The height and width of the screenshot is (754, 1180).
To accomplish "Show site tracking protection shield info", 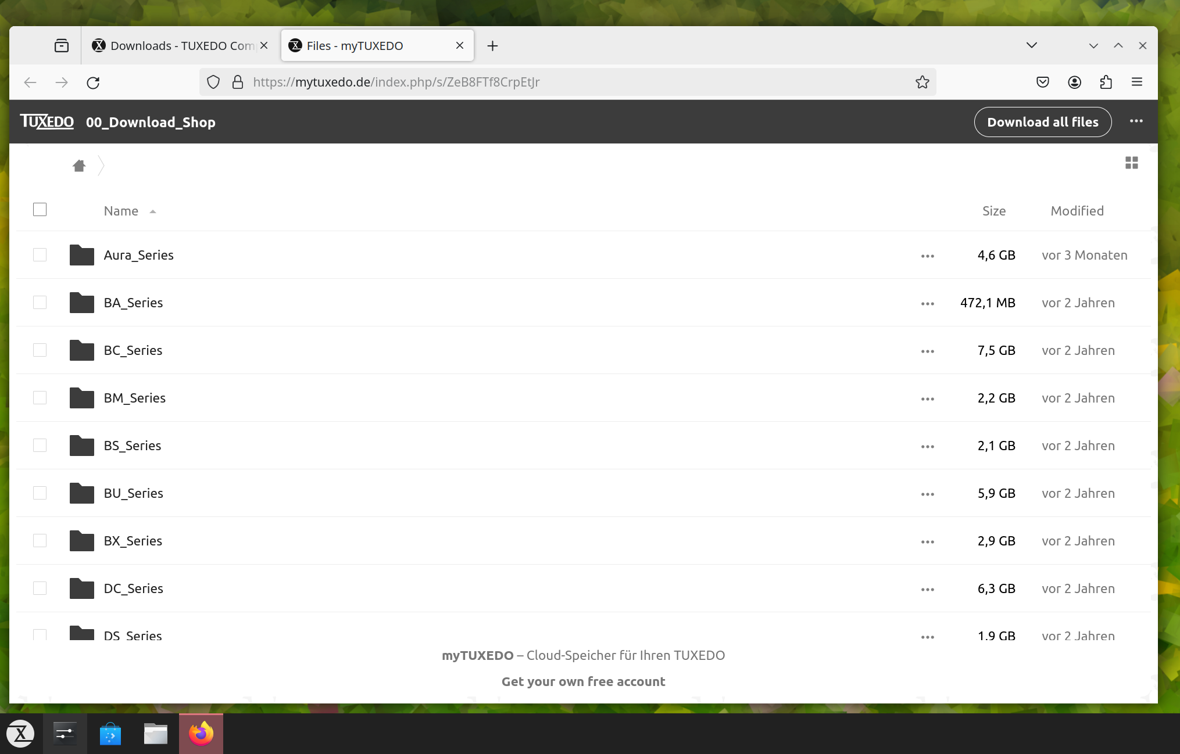I will point(213,82).
